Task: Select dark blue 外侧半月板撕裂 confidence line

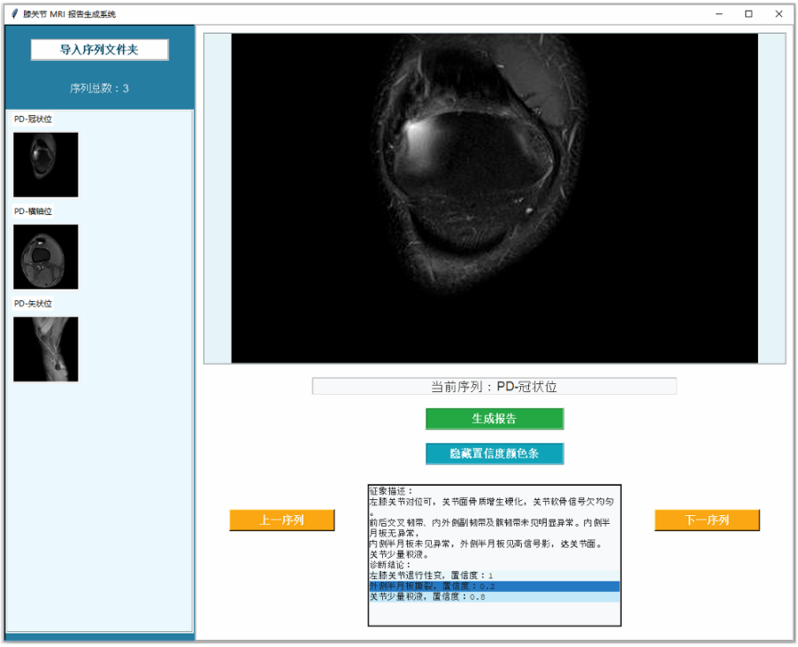Action: [x=494, y=586]
